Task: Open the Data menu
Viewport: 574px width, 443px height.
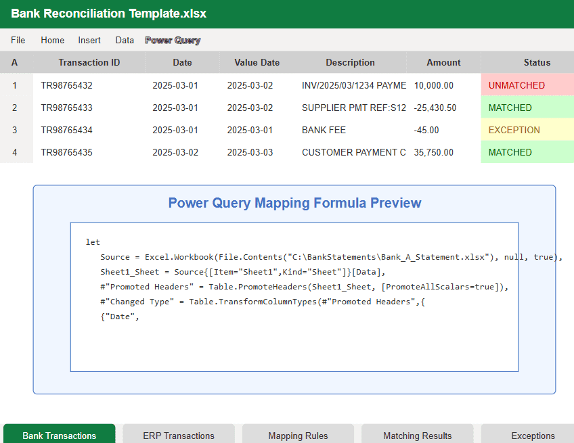Action: [125, 40]
